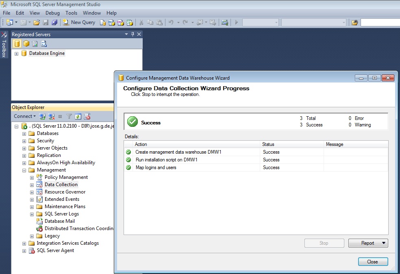The width and height of the screenshot is (400, 274).
Task: Click the Execute play arrow icon
Action: (237, 22)
